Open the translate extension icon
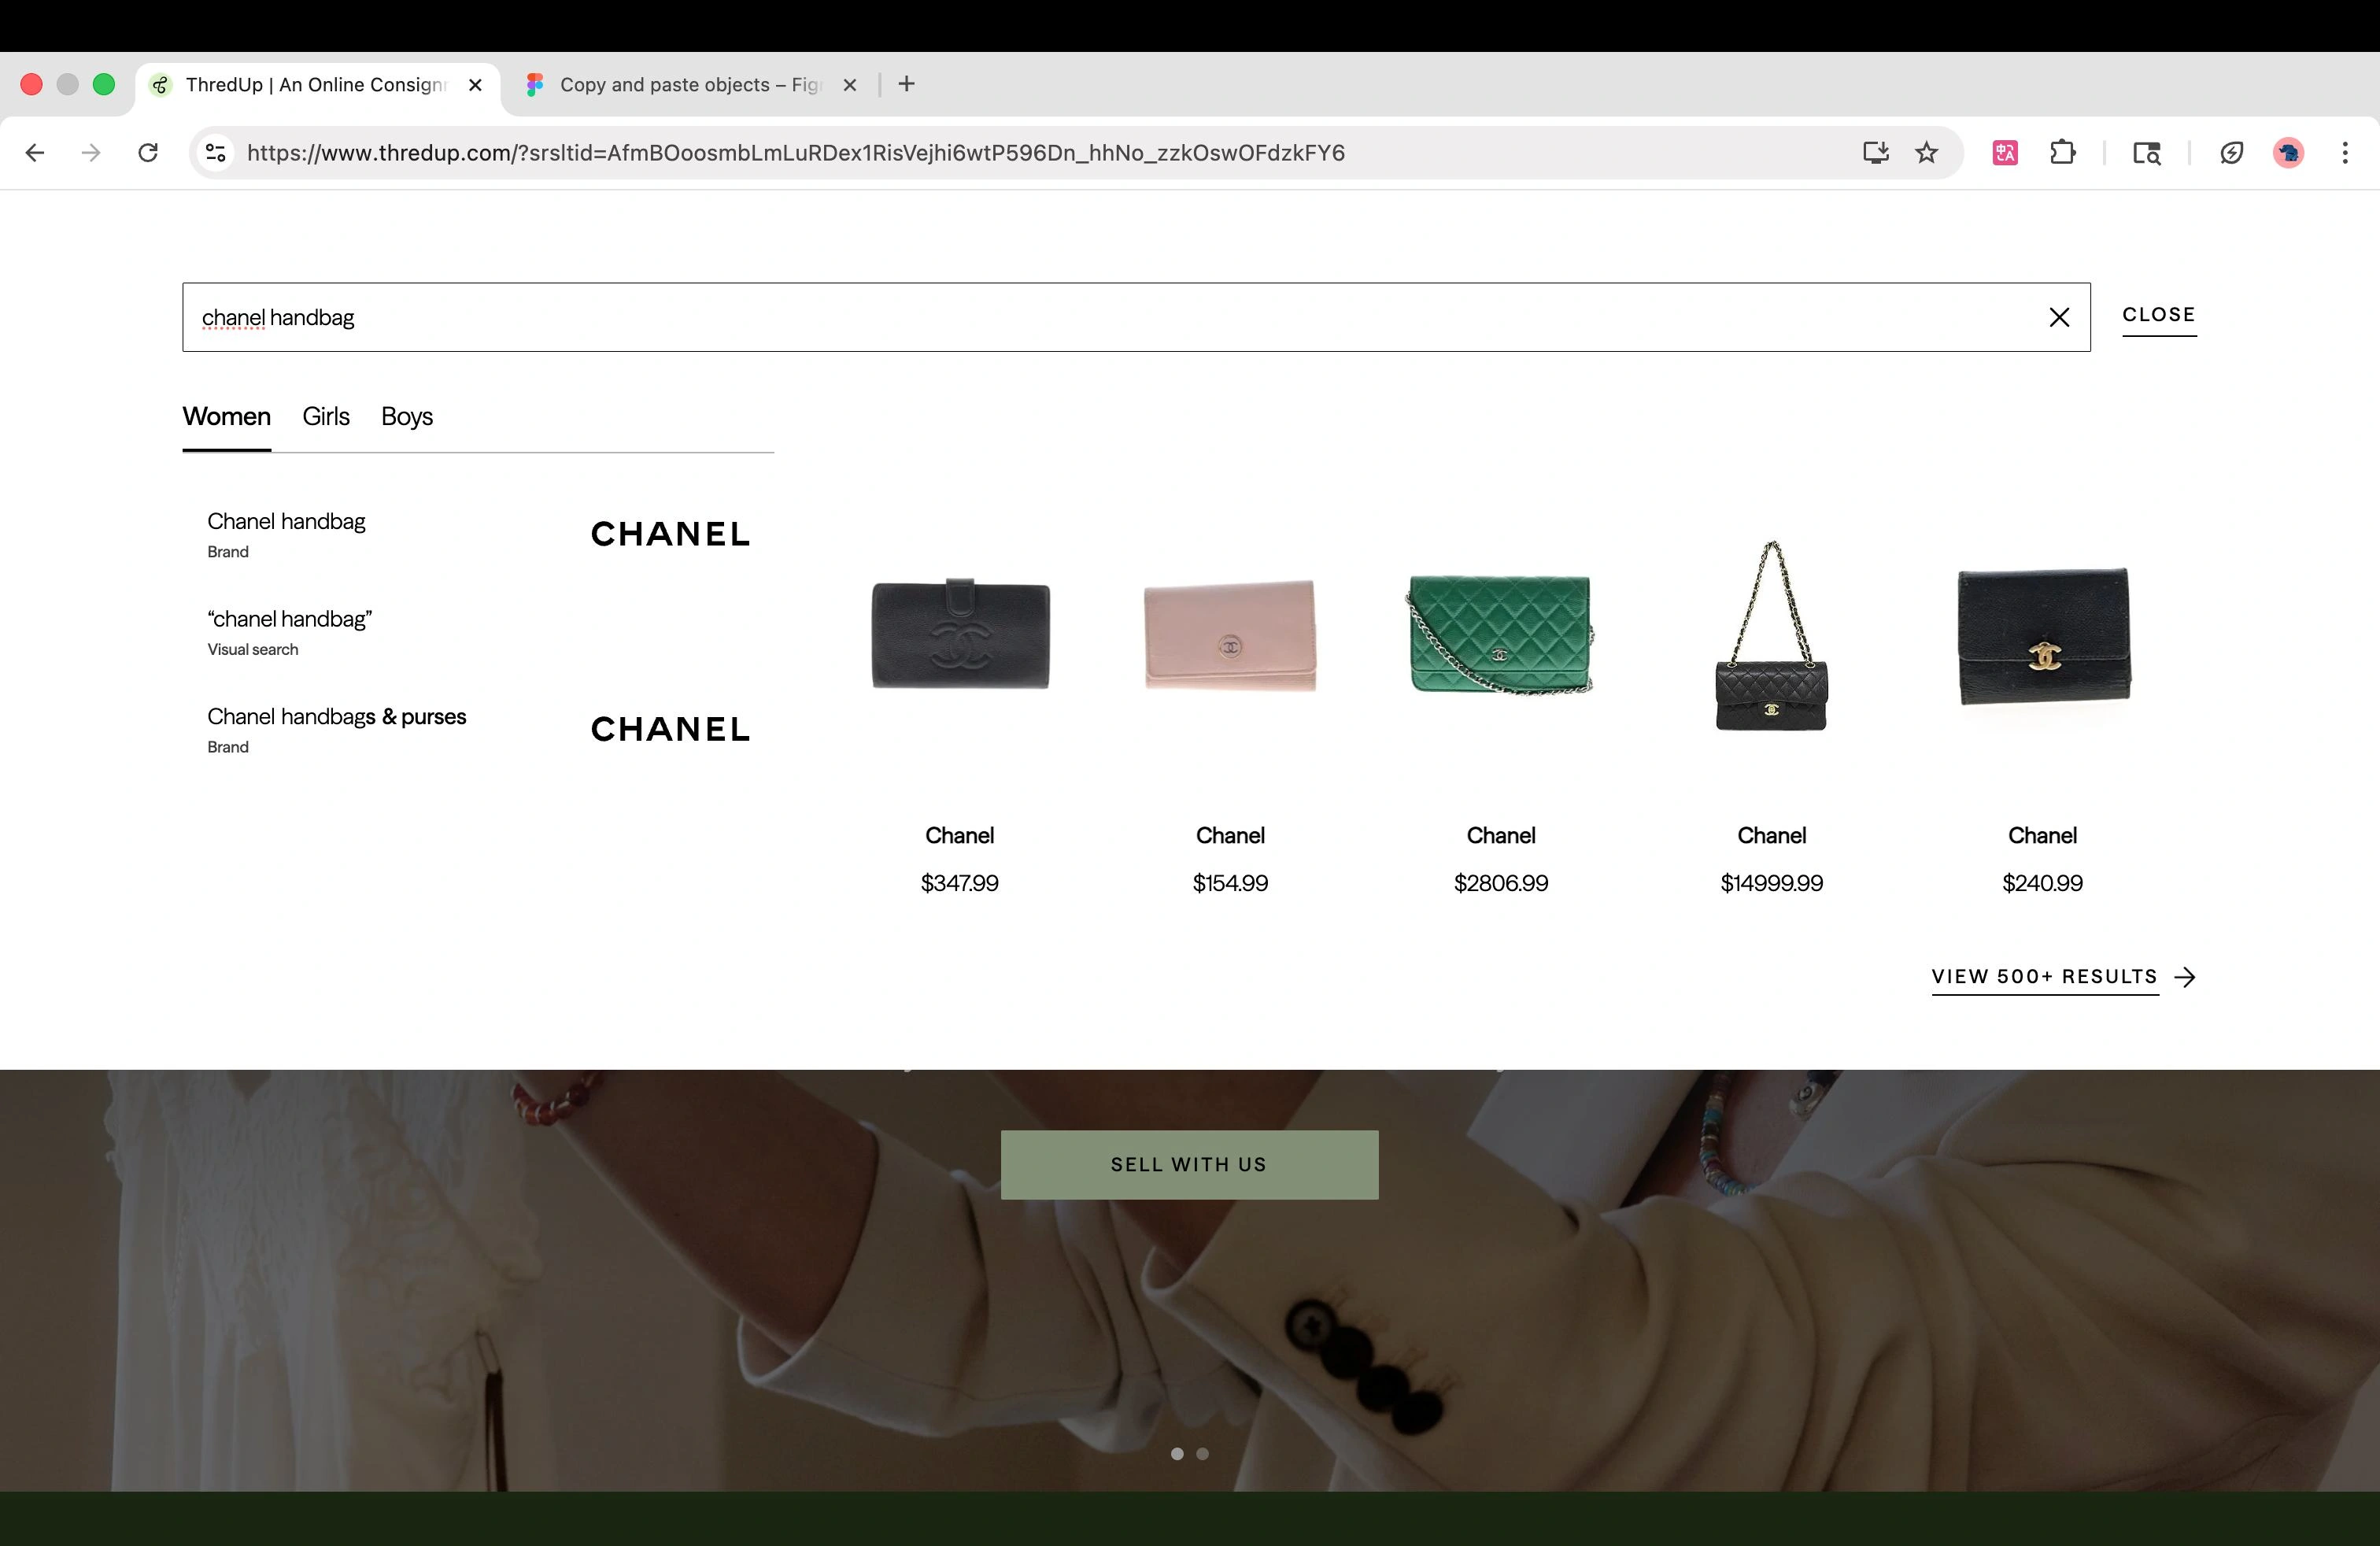The image size is (2380, 1546). click(2005, 153)
